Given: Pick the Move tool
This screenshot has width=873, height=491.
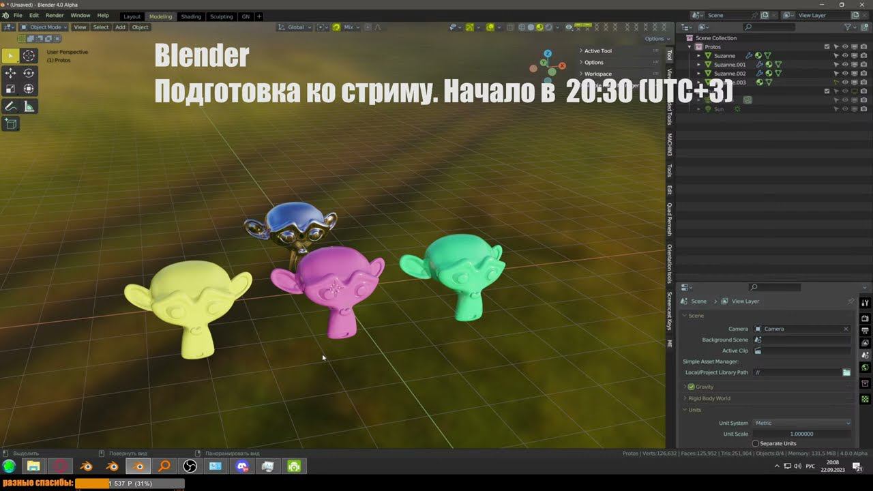Looking at the screenshot, I should pos(10,73).
